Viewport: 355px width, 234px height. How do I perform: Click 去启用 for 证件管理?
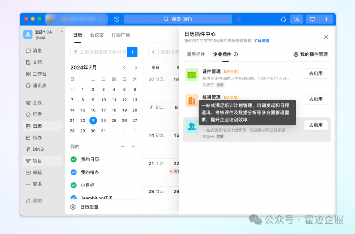coord(316,73)
